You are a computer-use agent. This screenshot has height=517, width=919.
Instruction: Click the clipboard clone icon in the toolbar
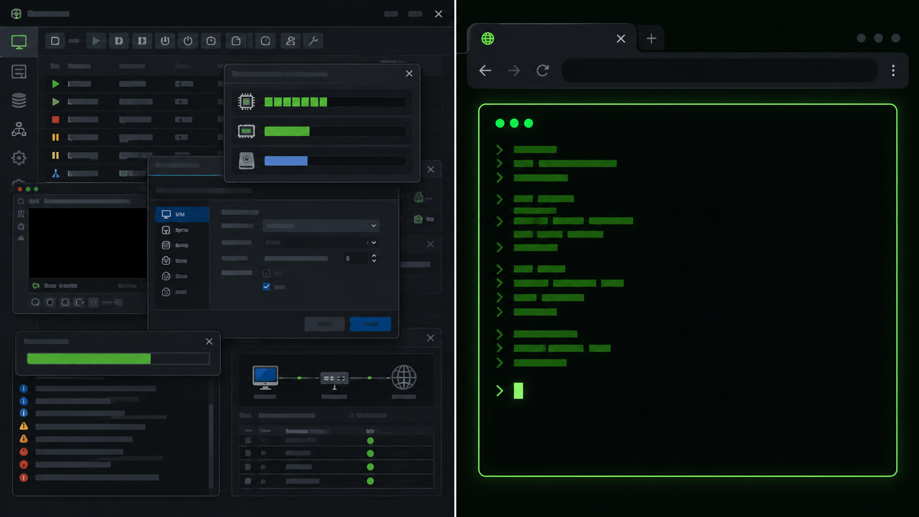[236, 41]
